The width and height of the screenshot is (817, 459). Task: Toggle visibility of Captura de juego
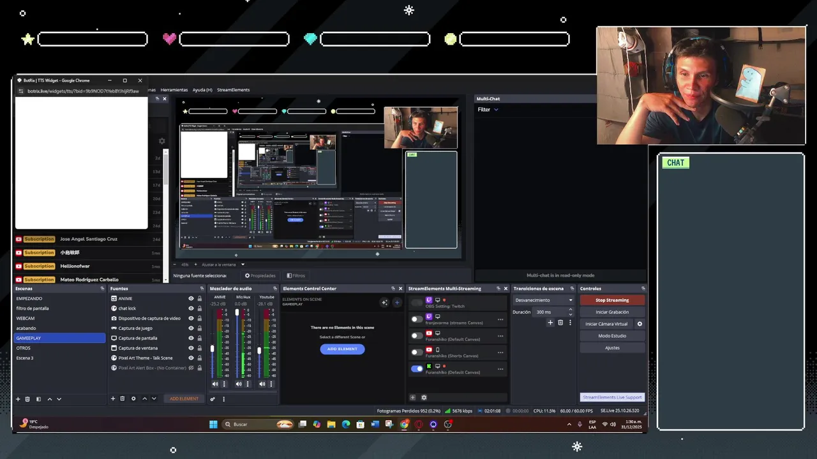(191, 328)
